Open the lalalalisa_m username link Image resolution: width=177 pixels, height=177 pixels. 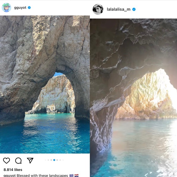(119, 9)
